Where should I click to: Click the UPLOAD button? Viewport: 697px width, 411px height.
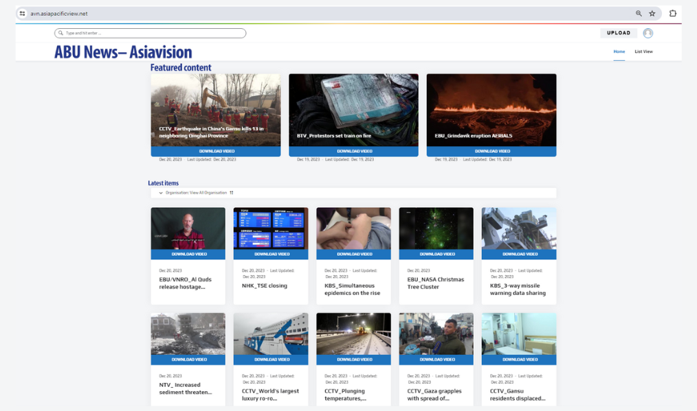[x=619, y=33]
